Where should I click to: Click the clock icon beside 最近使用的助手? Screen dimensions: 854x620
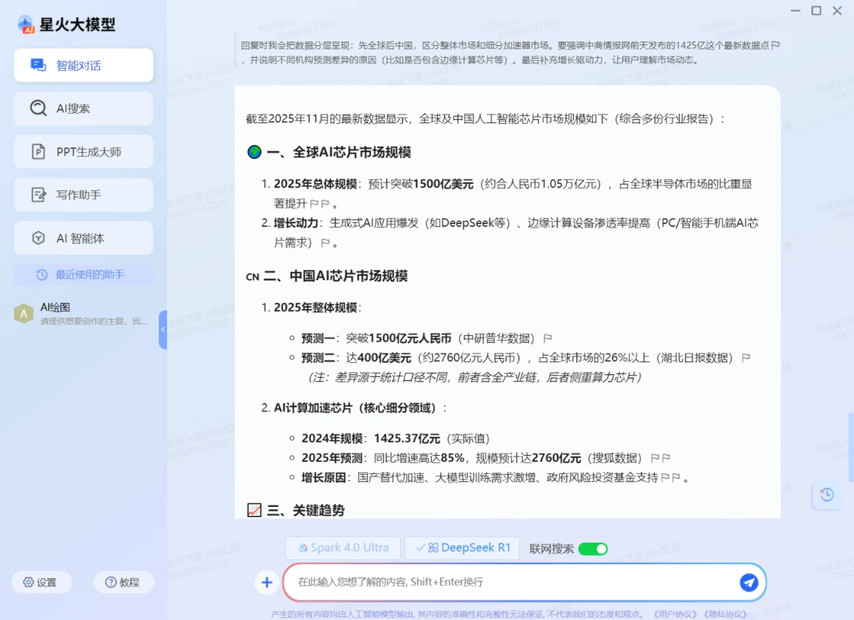[42, 275]
